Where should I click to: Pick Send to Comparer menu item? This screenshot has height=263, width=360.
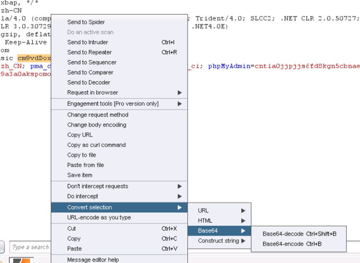90,72
